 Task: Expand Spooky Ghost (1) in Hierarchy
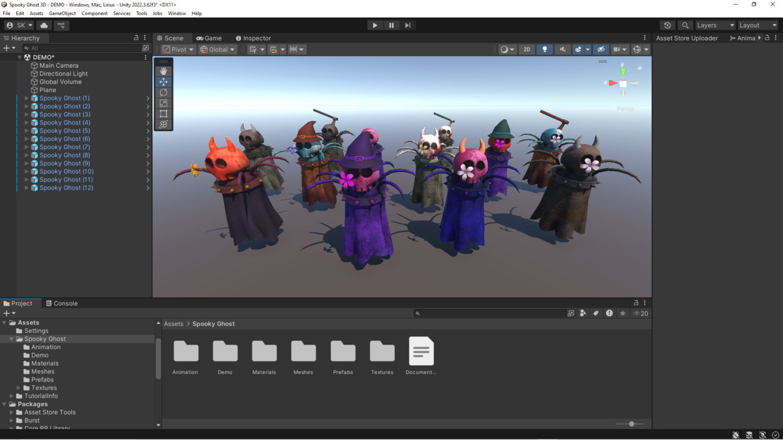[27, 98]
